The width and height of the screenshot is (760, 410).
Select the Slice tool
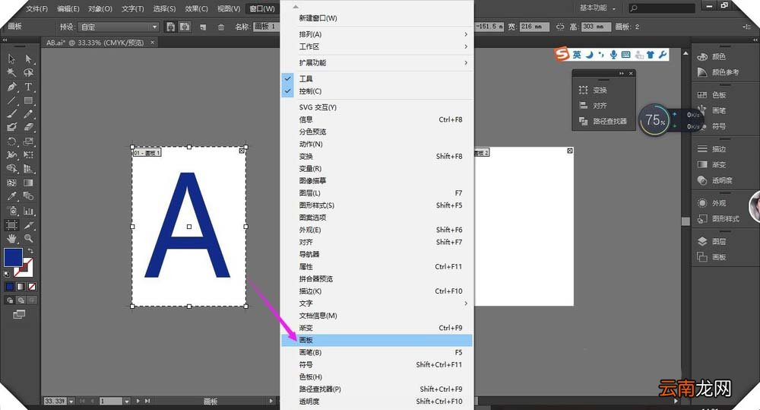[29, 225]
